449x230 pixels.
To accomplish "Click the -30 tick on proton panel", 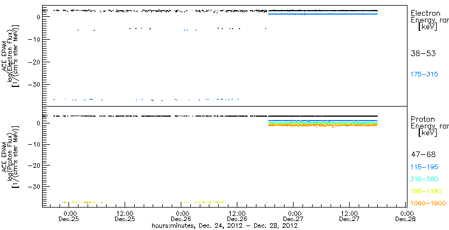I will (34, 186).
